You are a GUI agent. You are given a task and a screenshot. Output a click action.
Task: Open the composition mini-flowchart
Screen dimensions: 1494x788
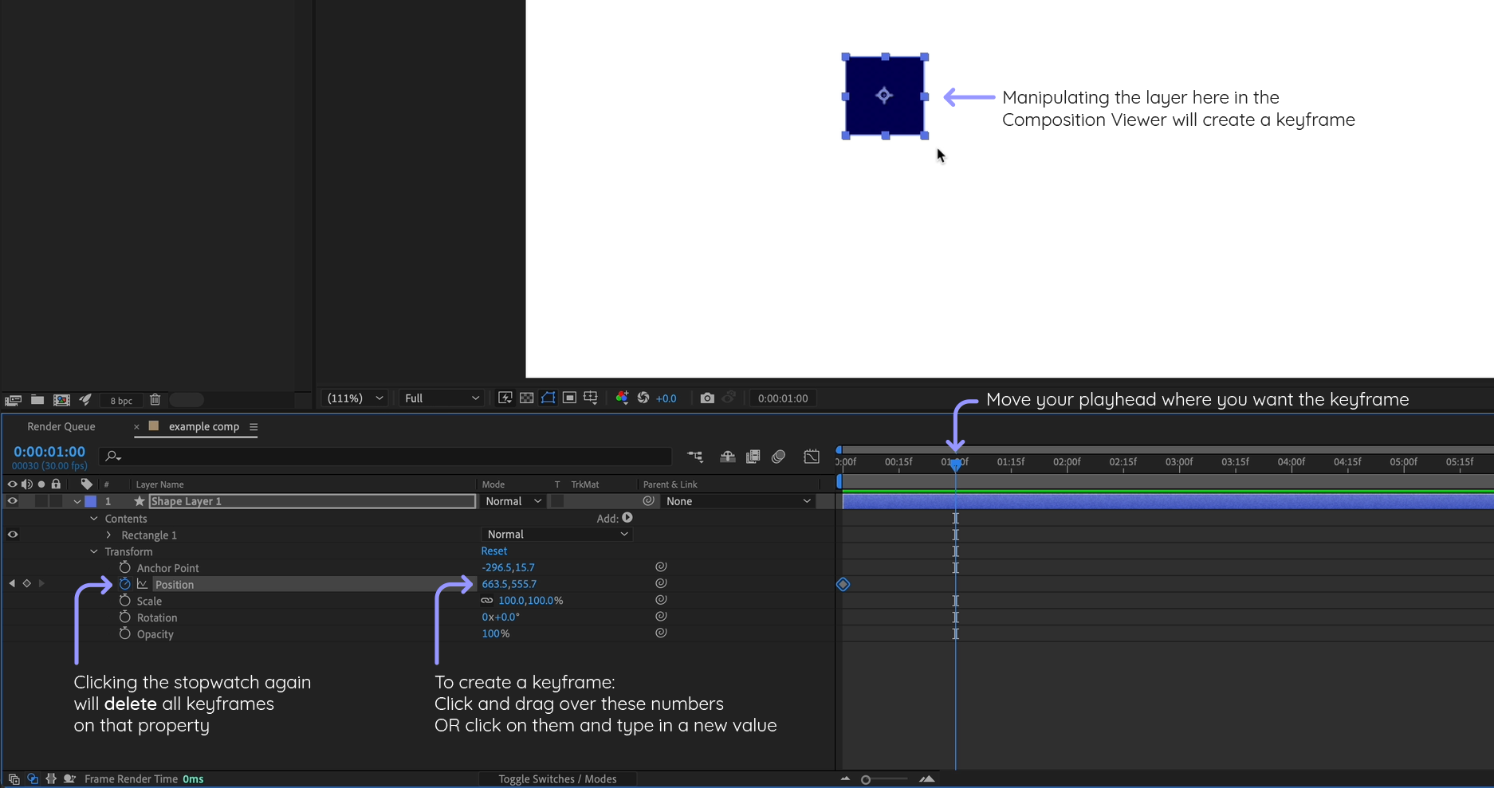[x=695, y=456]
